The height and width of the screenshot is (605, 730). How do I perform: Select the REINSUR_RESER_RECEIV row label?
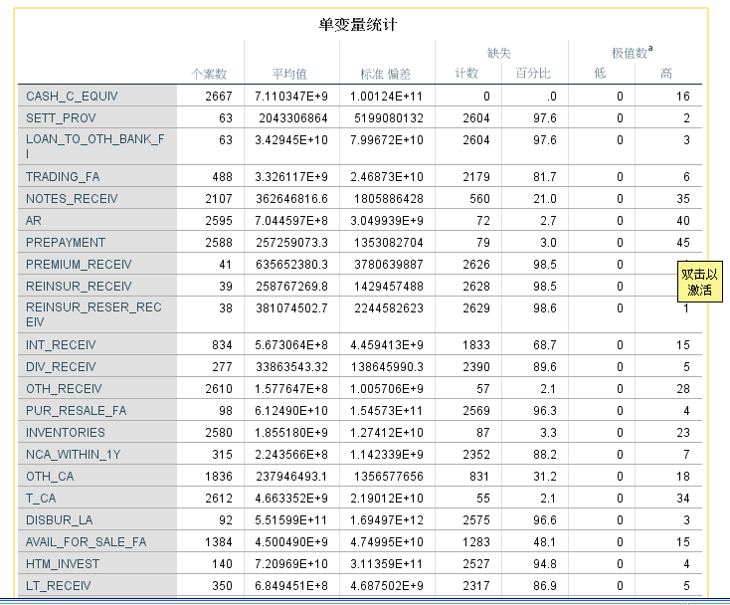coord(93,314)
